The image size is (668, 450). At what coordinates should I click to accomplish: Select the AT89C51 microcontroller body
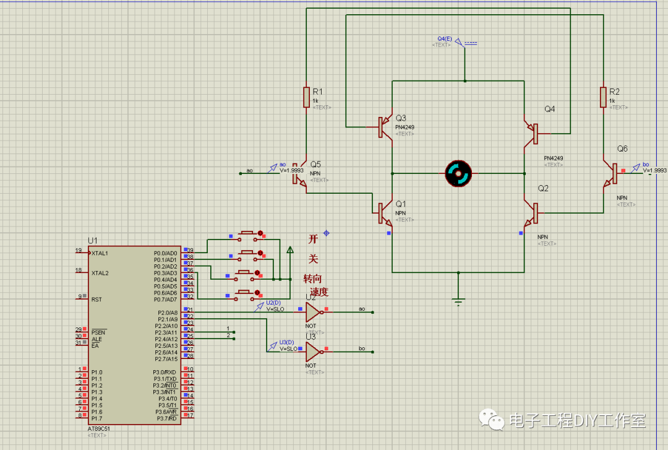[135, 335]
